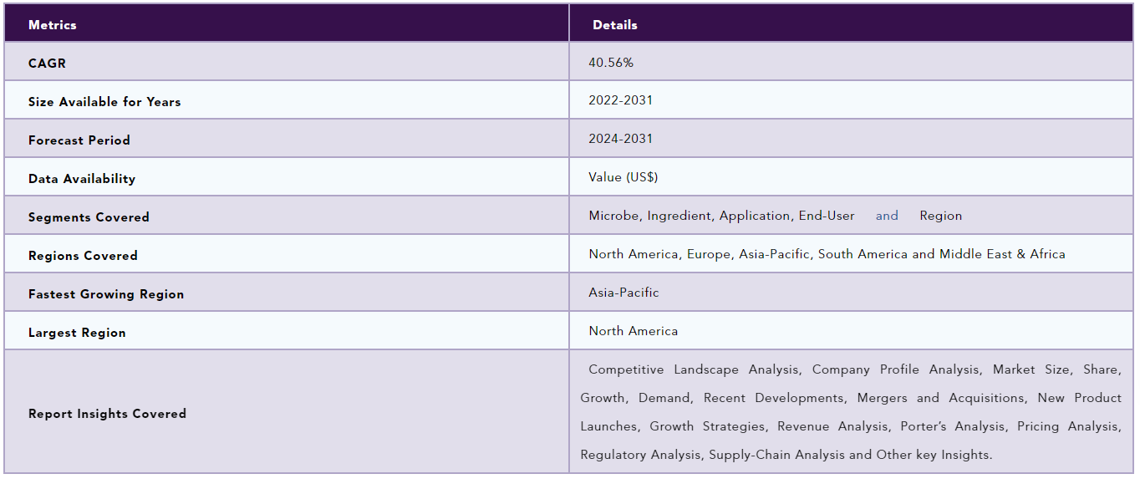Click the Details column header
The image size is (1140, 484).
click(x=615, y=25)
